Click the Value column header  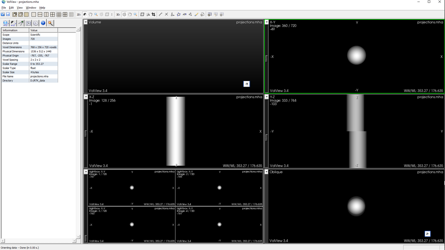click(x=43, y=30)
